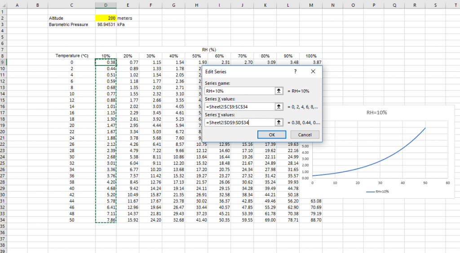Screen dimensions: 460x253
Task: Select cell with value 0.38
Action: coord(106,62)
